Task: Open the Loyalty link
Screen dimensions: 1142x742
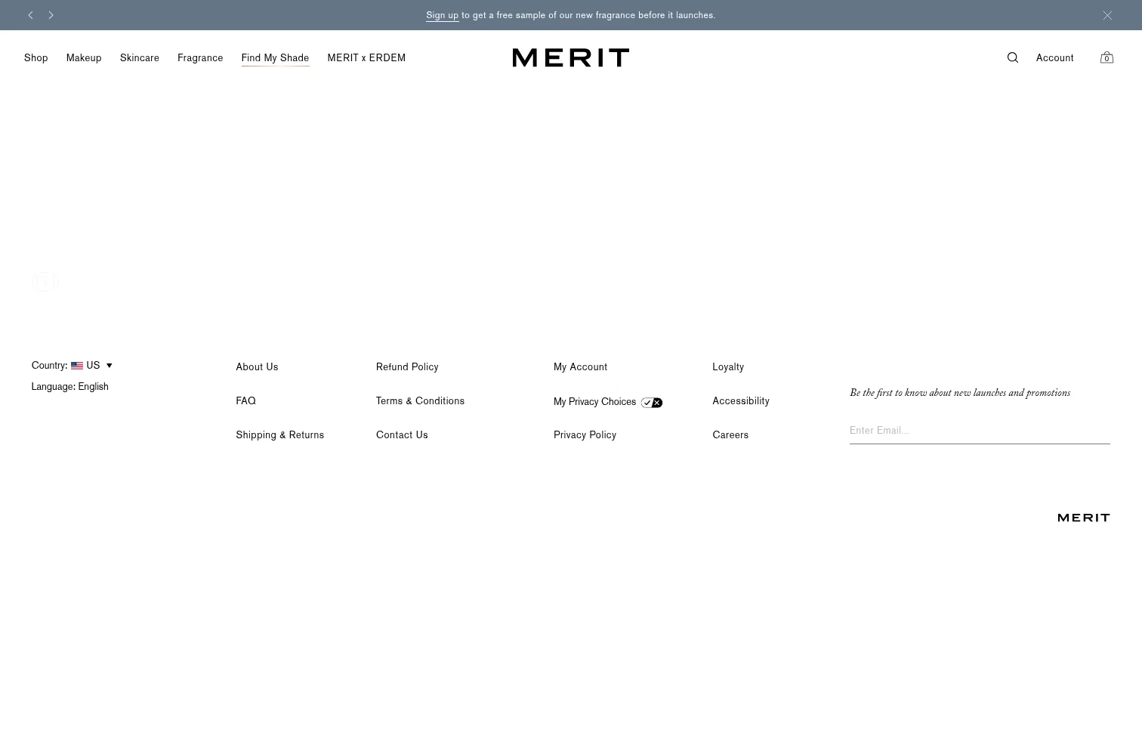Action: [728, 367]
